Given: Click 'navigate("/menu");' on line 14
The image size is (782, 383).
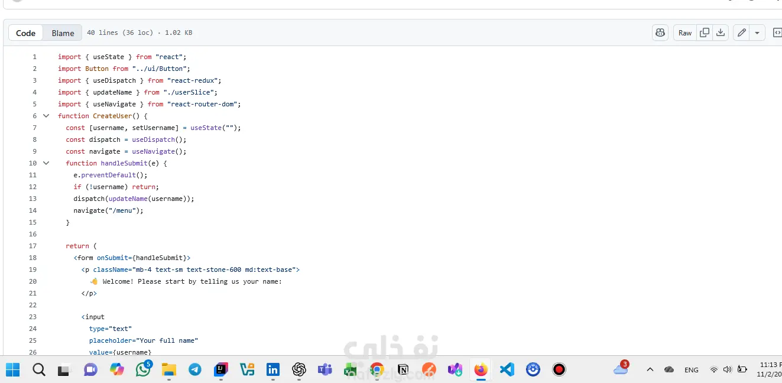Looking at the screenshot, I should click(x=108, y=210).
